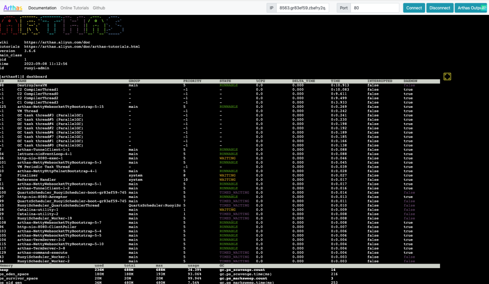
Task: Click the GROUP column header
Action: (134, 81)
